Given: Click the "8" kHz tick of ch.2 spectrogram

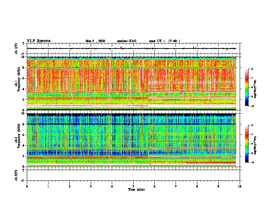Looking at the screenshot, I should click(24, 124).
